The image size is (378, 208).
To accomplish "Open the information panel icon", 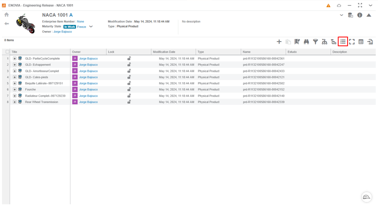I will (x=360, y=15).
